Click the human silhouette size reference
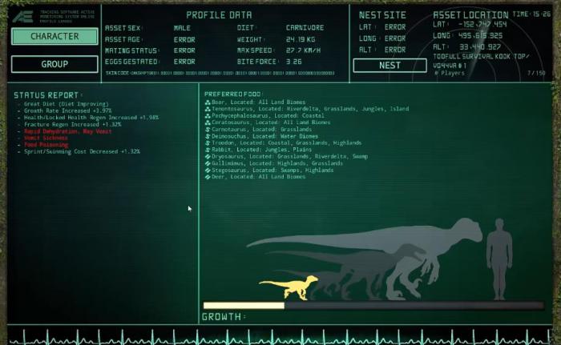 pyautogui.click(x=499, y=258)
